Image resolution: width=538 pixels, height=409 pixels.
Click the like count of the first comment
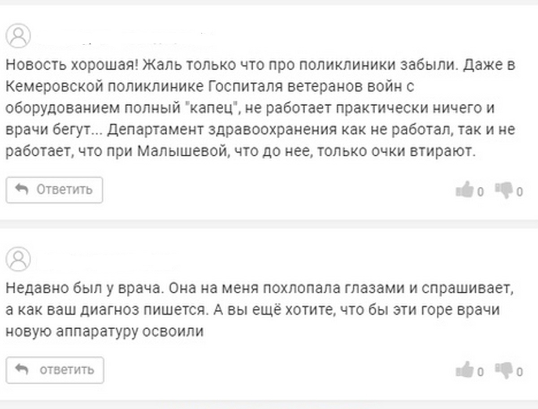480,193
